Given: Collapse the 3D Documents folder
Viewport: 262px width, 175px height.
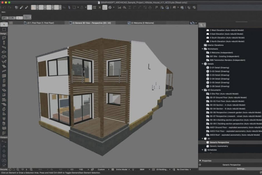Looking at the screenshot, I should (202, 90).
